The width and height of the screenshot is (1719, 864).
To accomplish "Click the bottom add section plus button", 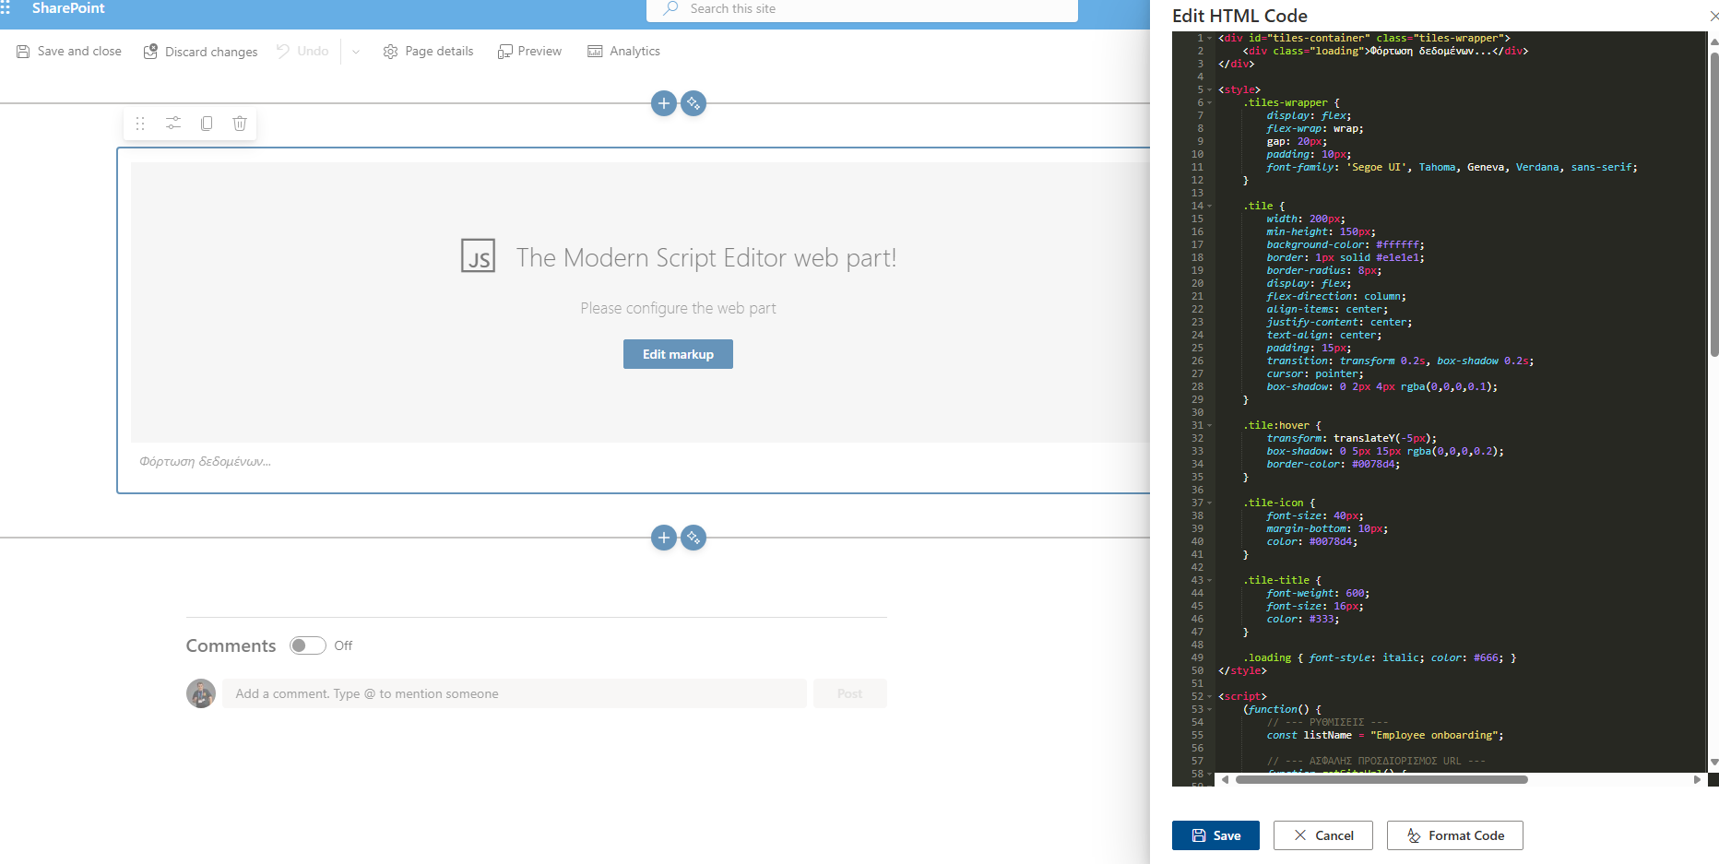I will click(x=663, y=538).
